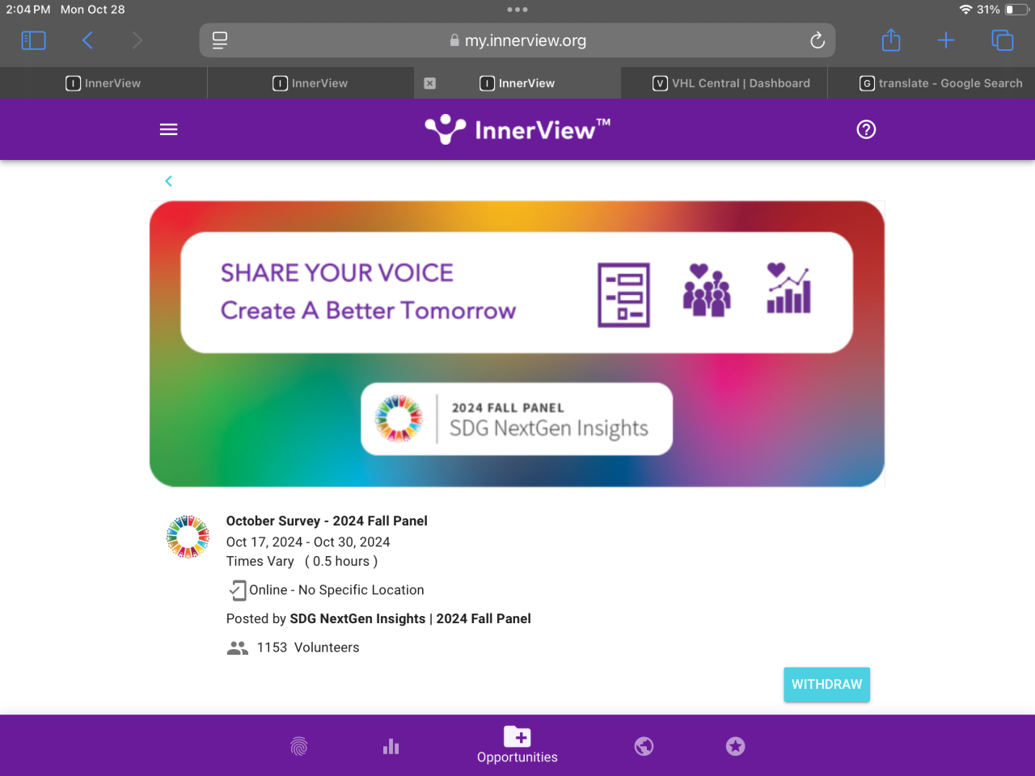The image size is (1035, 776).
Task: Open the fingerprint identity tab
Action: (x=299, y=746)
